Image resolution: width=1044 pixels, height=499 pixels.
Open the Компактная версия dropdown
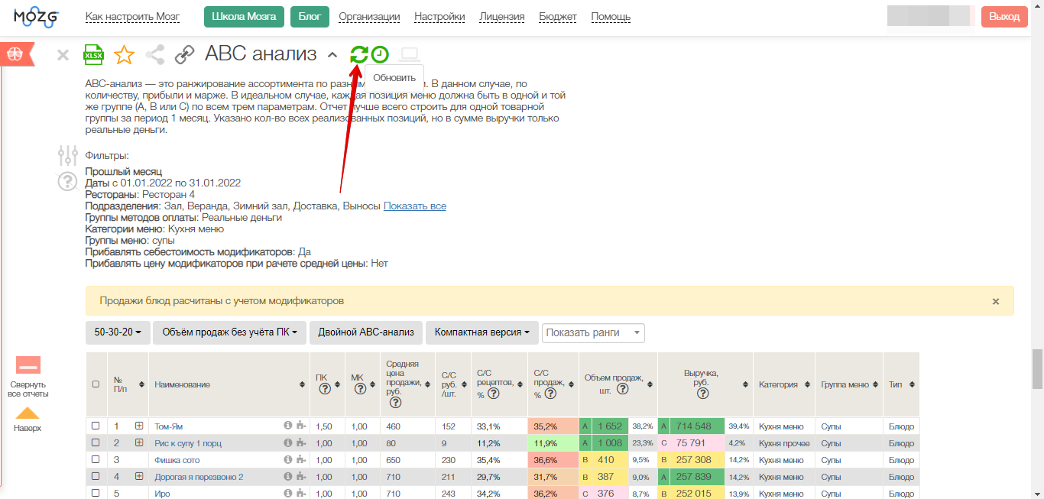pos(482,332)
